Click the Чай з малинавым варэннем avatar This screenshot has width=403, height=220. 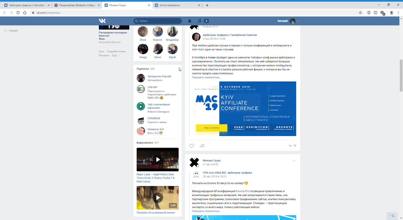pyautogui.click(x=141, y=106)
